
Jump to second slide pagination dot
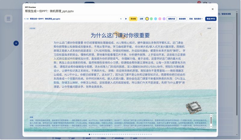point(92,134)
